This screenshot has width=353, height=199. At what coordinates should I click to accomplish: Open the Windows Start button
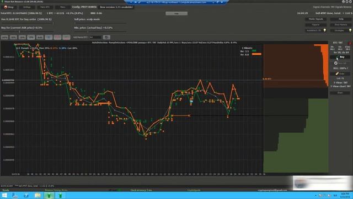(4, 195)
